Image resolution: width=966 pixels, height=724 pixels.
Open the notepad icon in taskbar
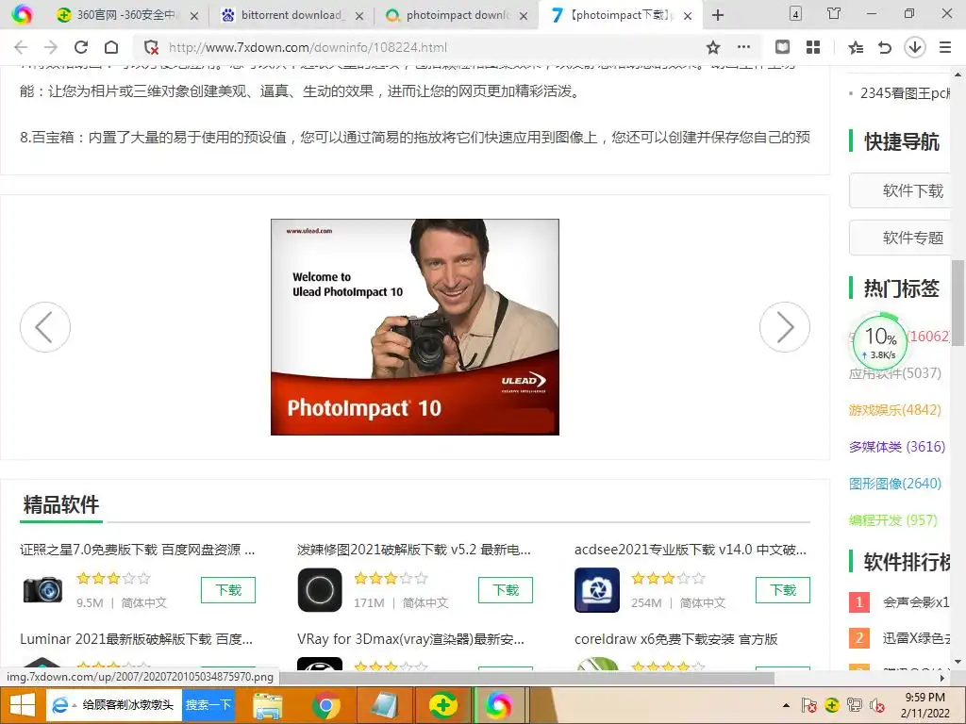click(x=385, y=705)
